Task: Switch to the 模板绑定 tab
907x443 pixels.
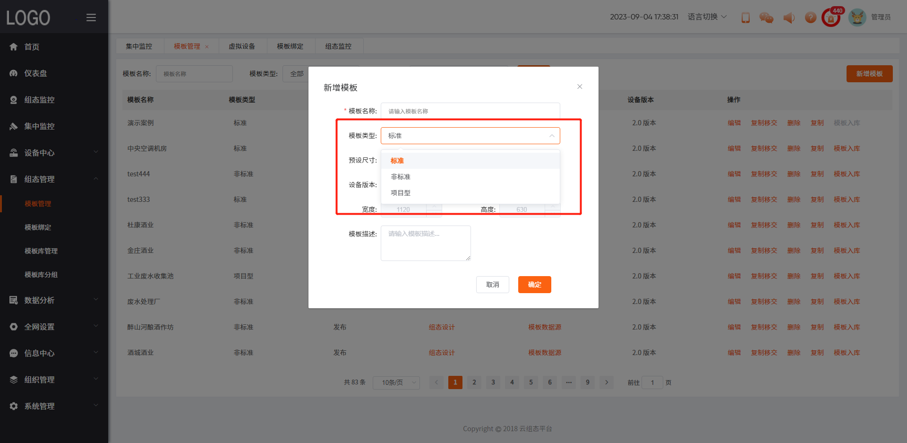Action: [x=290, y=46]
